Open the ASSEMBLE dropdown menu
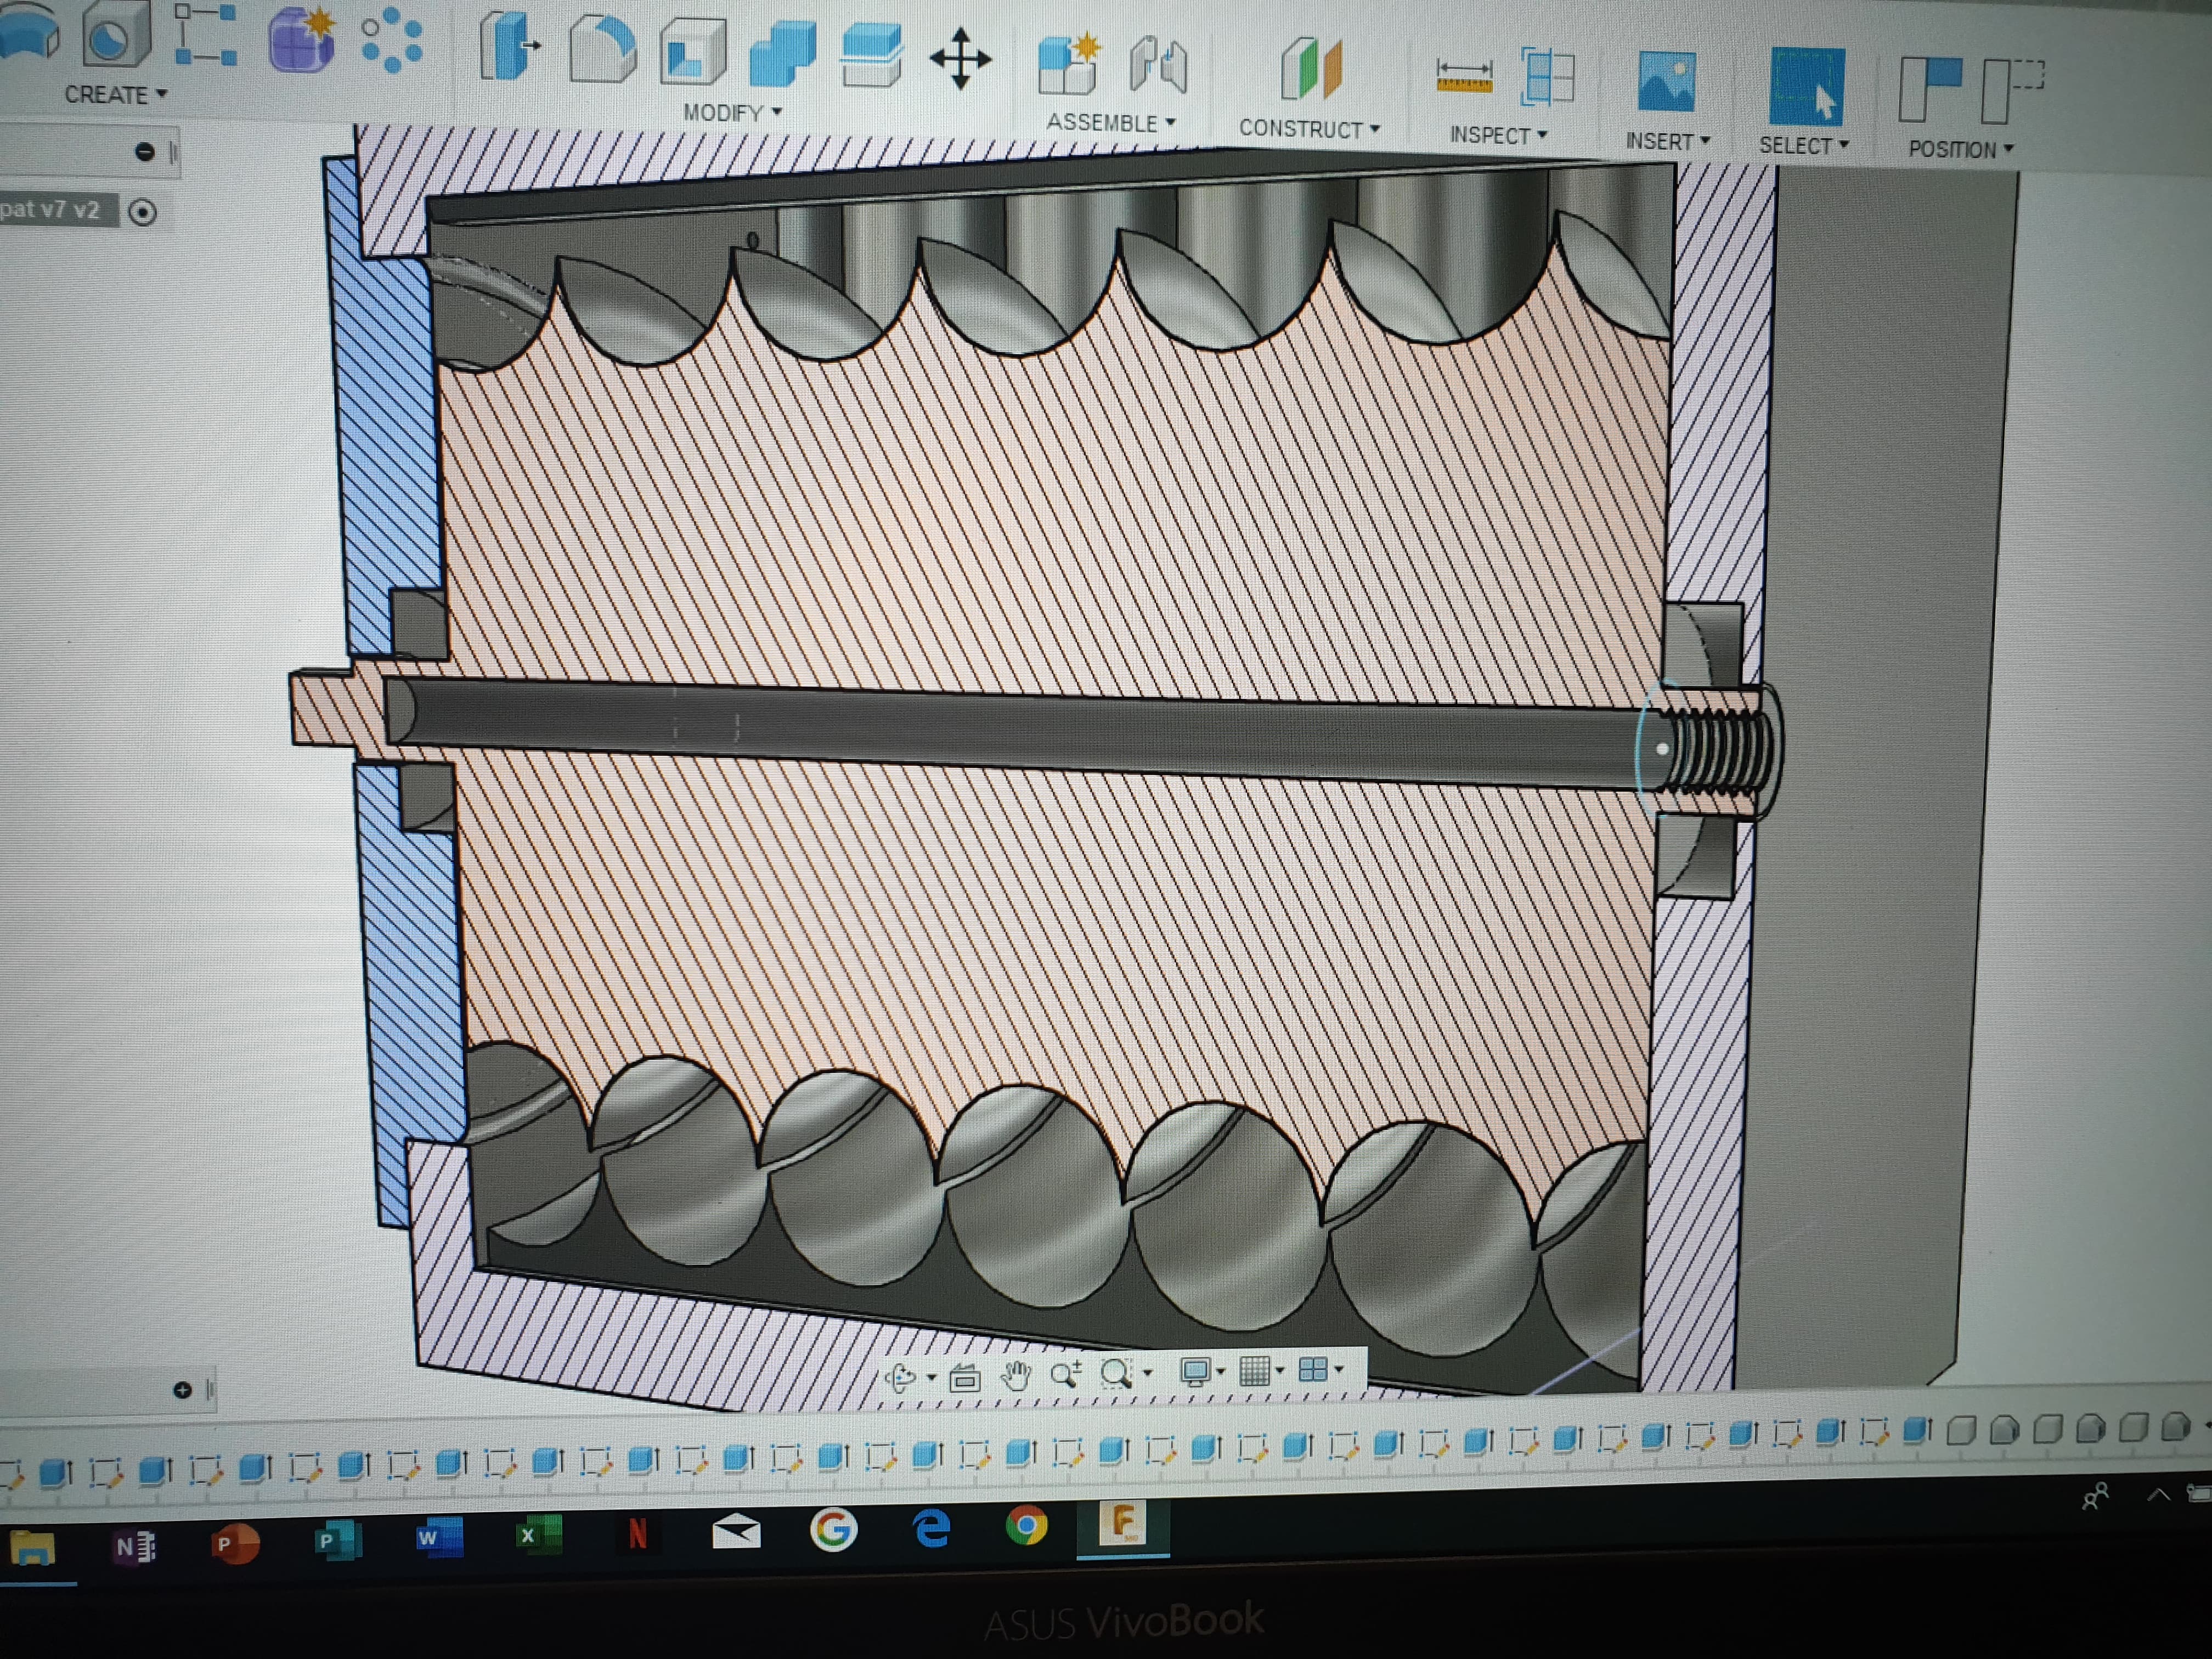Viewport: 2212px width, 1659px height. [1111, 122]
